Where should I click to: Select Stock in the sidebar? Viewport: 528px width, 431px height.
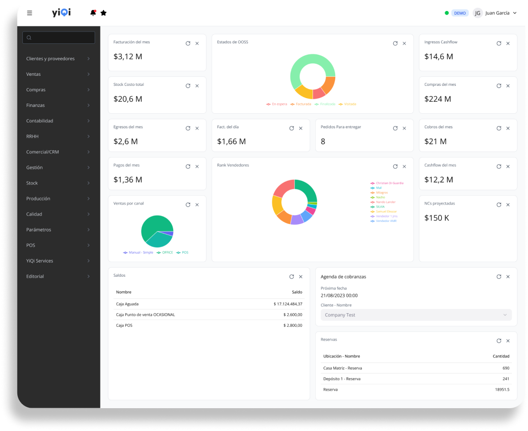coord(58,183)
